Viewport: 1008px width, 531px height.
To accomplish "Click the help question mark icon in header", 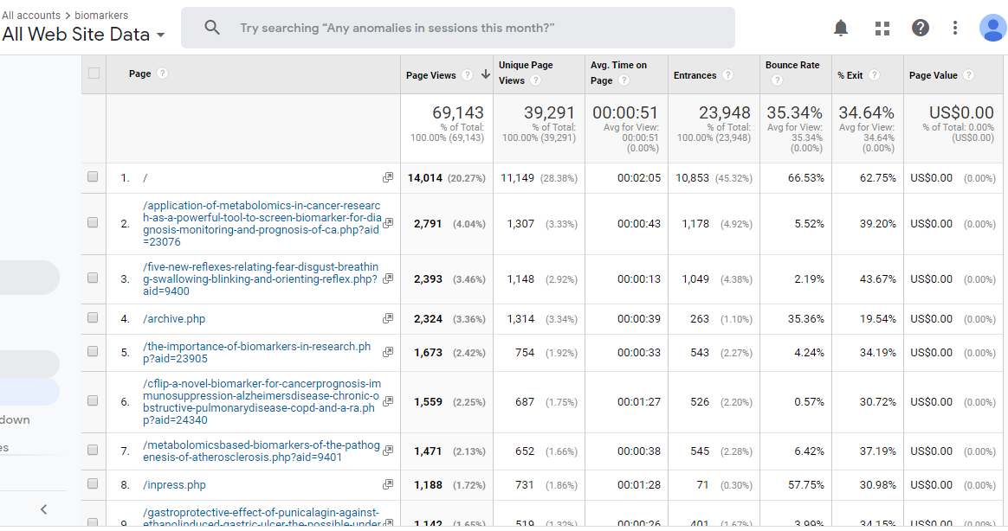I will click(x=921, y=29).
